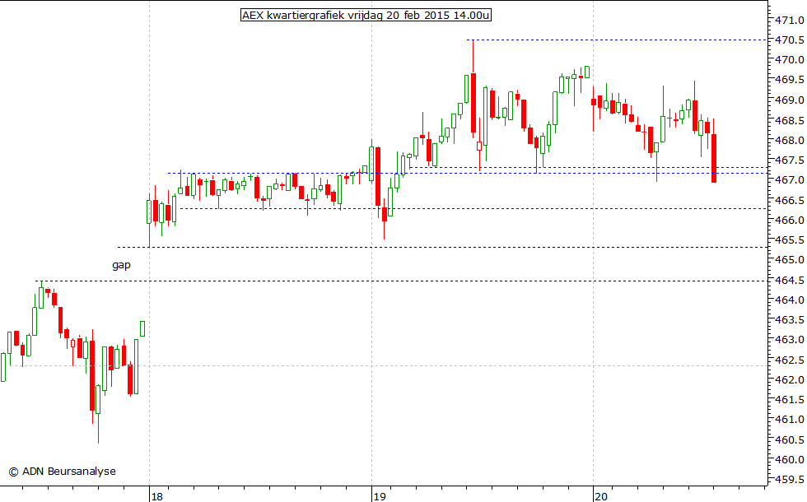This screenshot has height=502, width=807.
Task: Click the 461.0 price axis label
Action: pos(790,420)
